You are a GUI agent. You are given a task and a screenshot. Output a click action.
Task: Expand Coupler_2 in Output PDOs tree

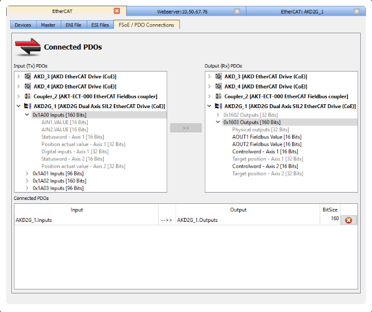pyautogui.click(x=209, y=96)
